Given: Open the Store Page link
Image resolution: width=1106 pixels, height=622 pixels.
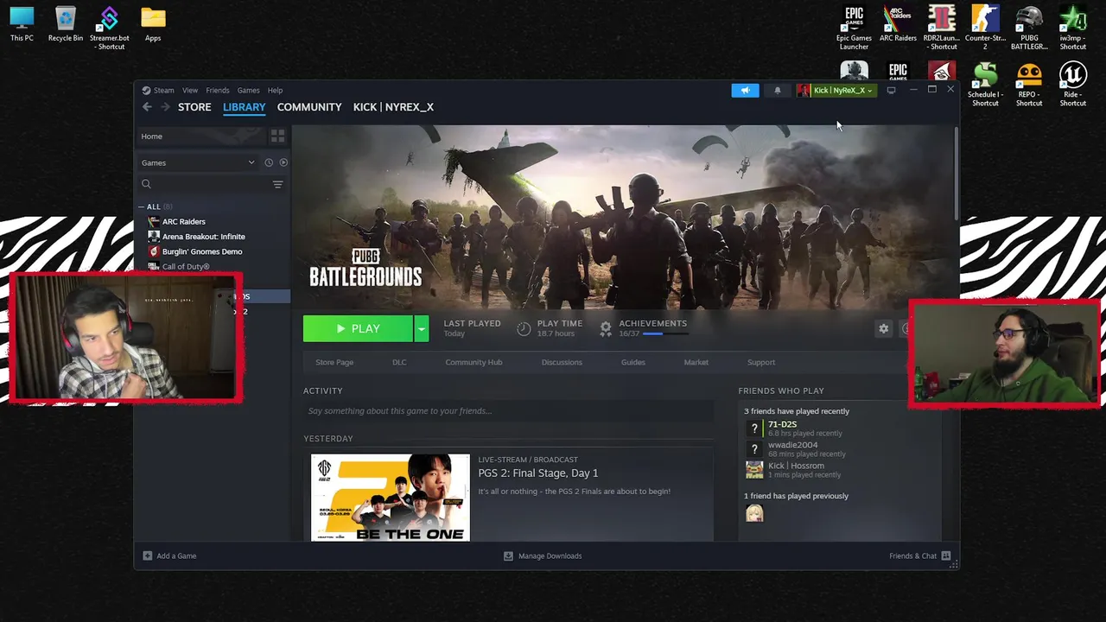Looking at the screenshot, I should point(334,362).
